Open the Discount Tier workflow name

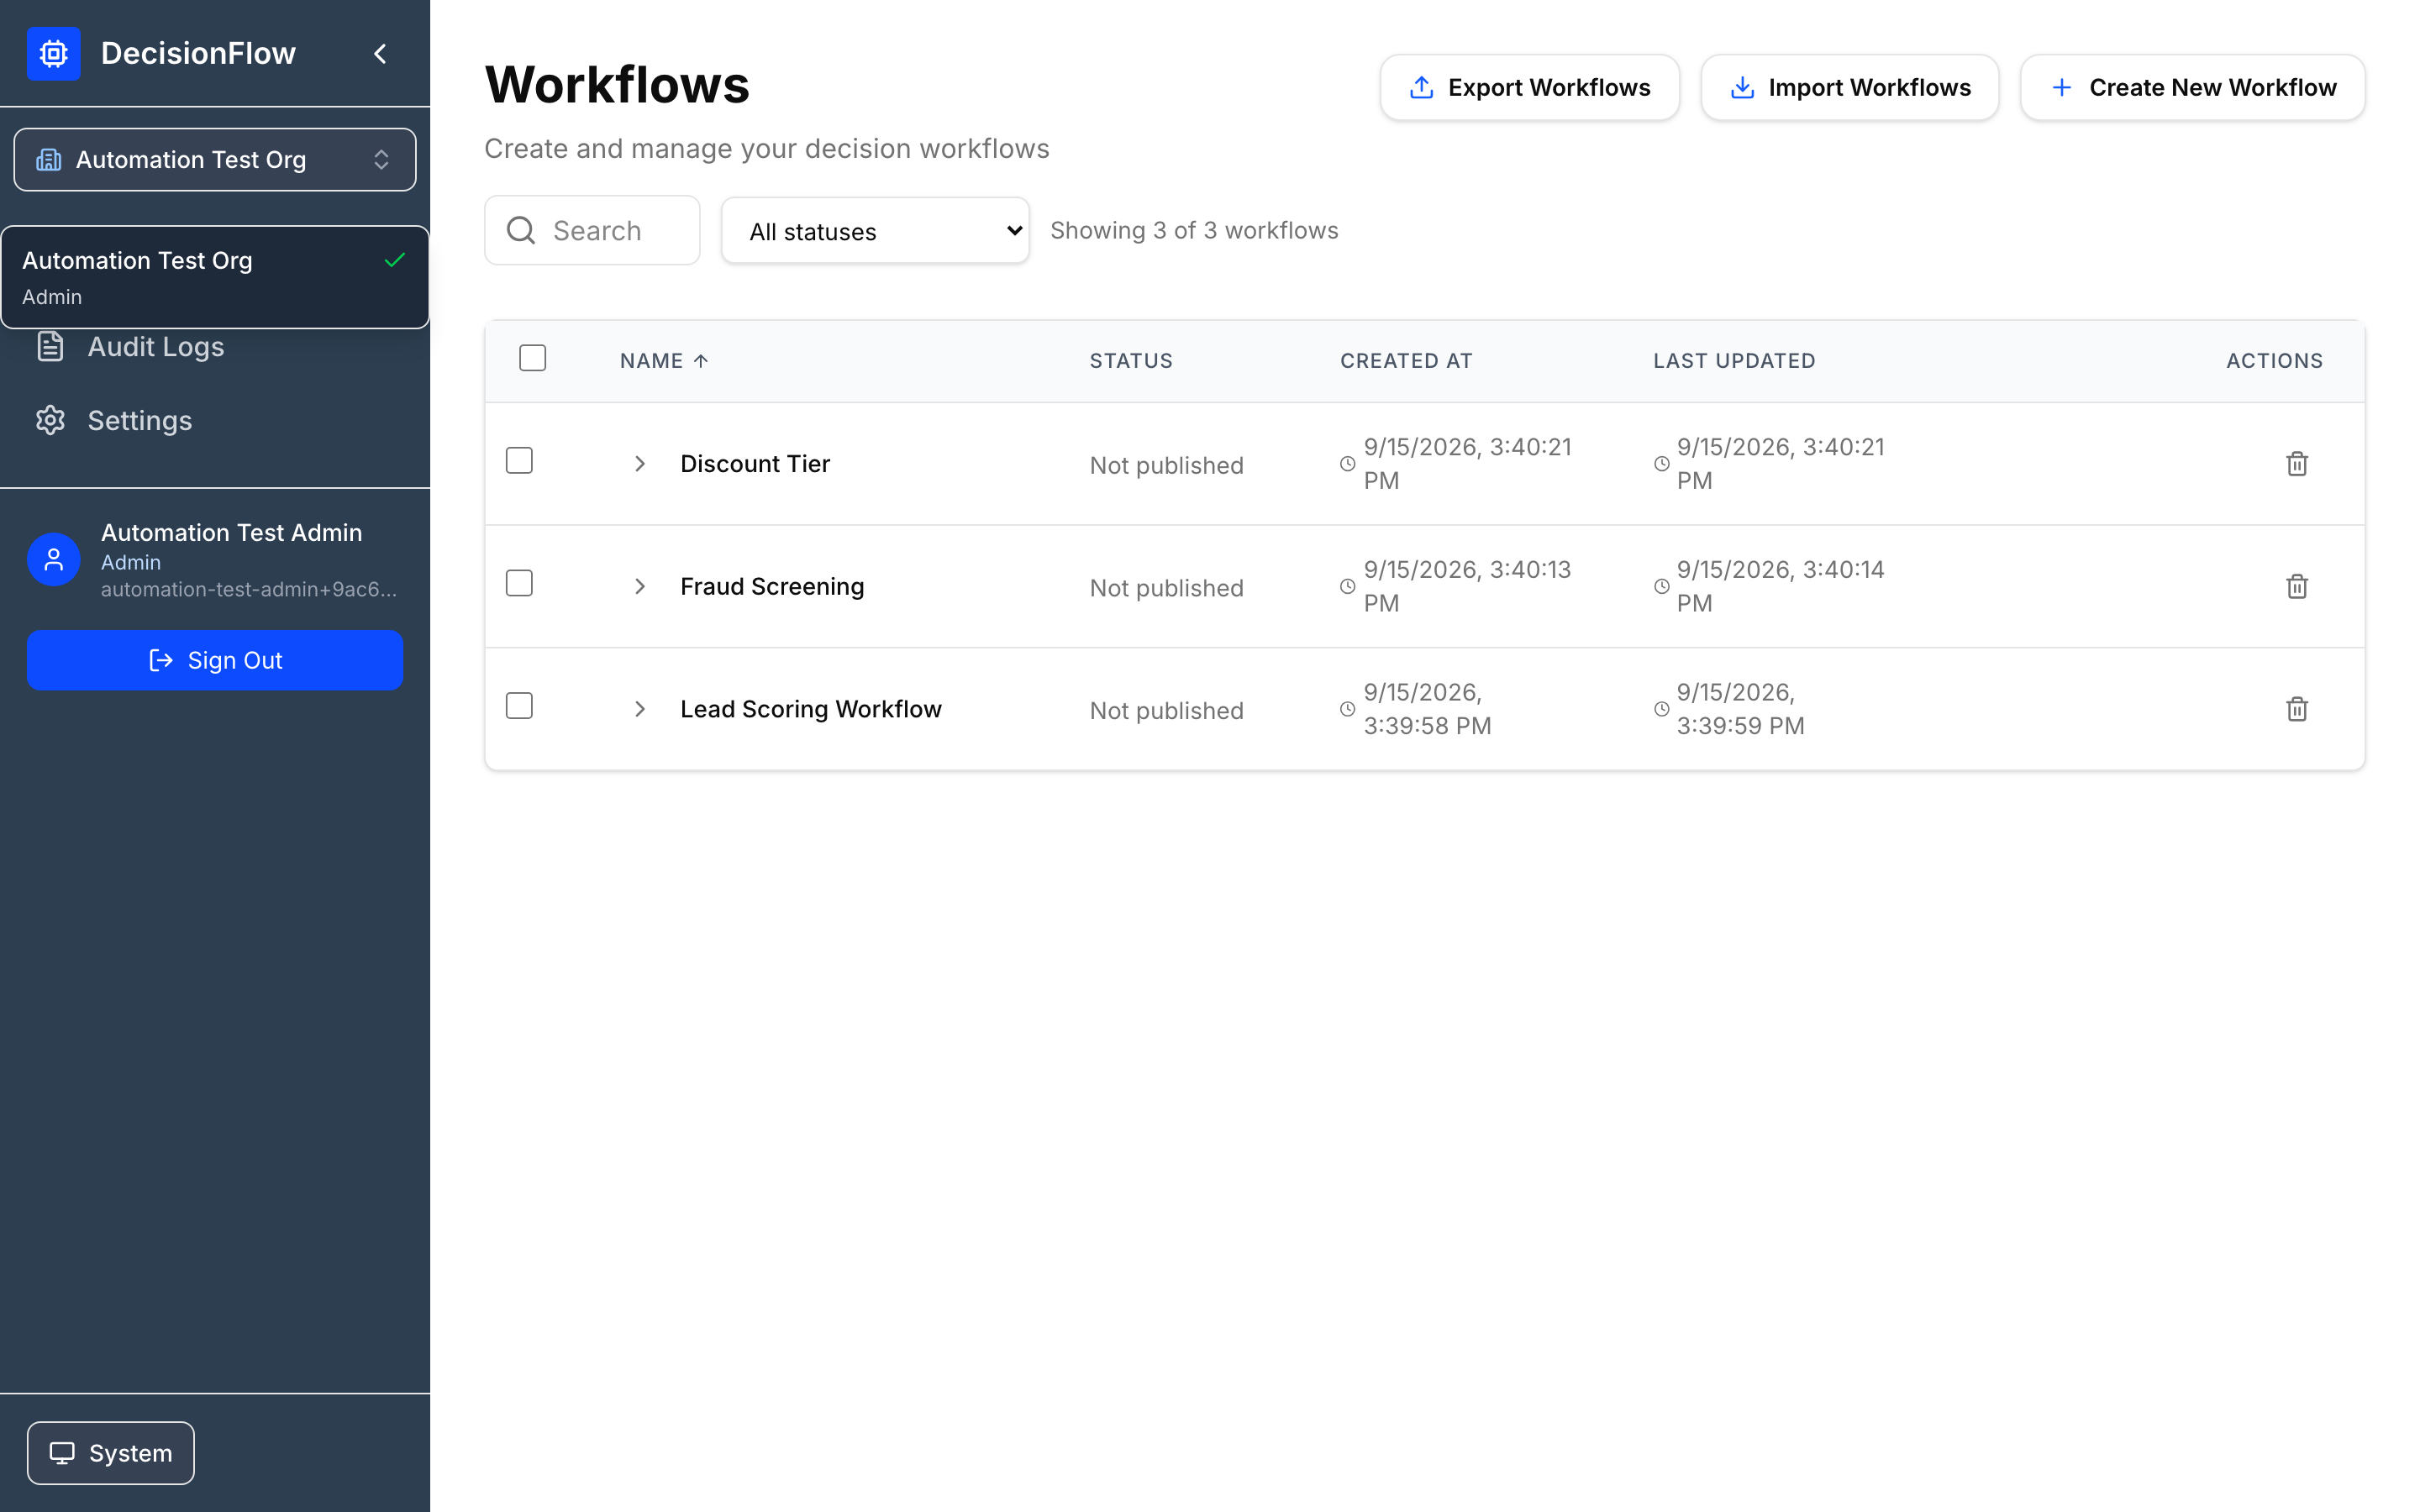tap(755, 464)
